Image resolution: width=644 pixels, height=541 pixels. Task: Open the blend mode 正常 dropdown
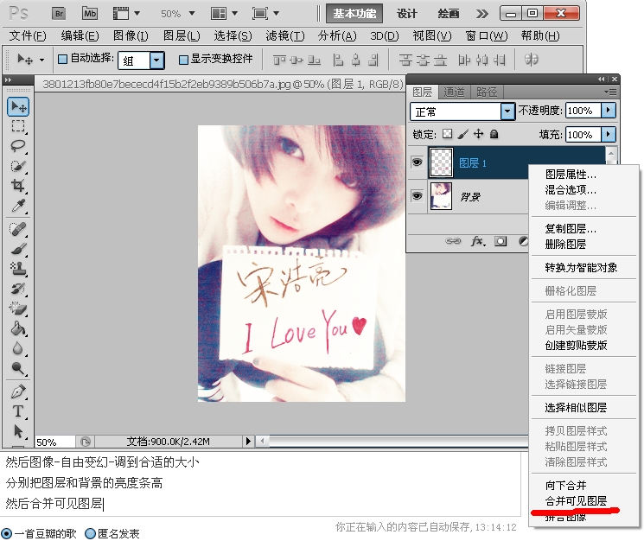(507, 111)
